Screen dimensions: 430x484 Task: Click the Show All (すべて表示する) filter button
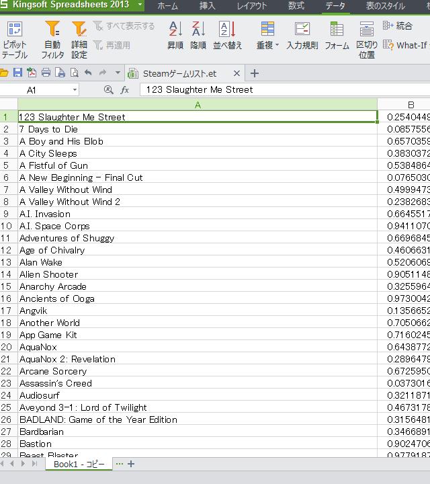[x=124, y=26]
